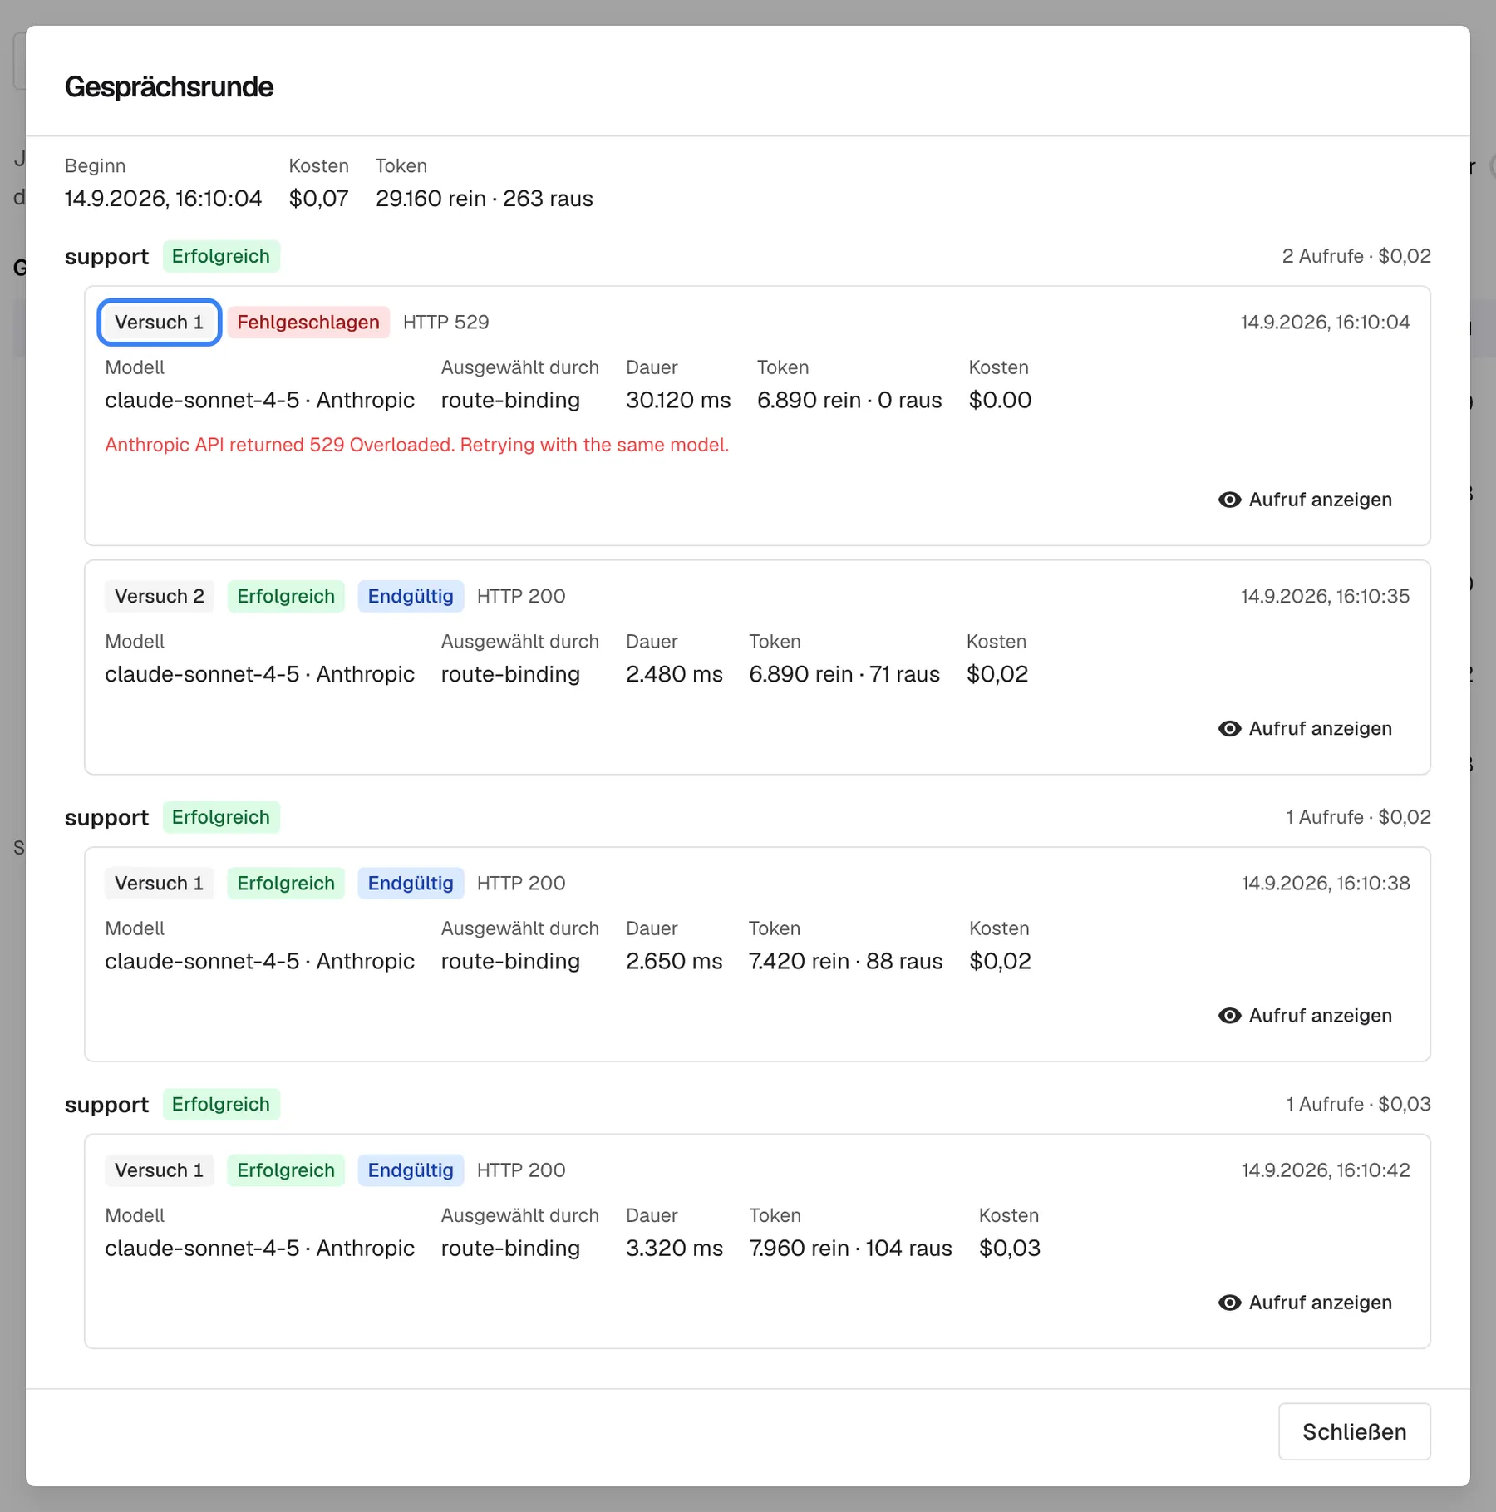The image size is (1496, 1512).
Task: Click the 'Fehlgeschlagen' status badge
Action: click(308, 322)
